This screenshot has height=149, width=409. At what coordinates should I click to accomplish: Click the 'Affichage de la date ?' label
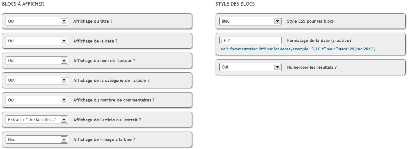95,41
